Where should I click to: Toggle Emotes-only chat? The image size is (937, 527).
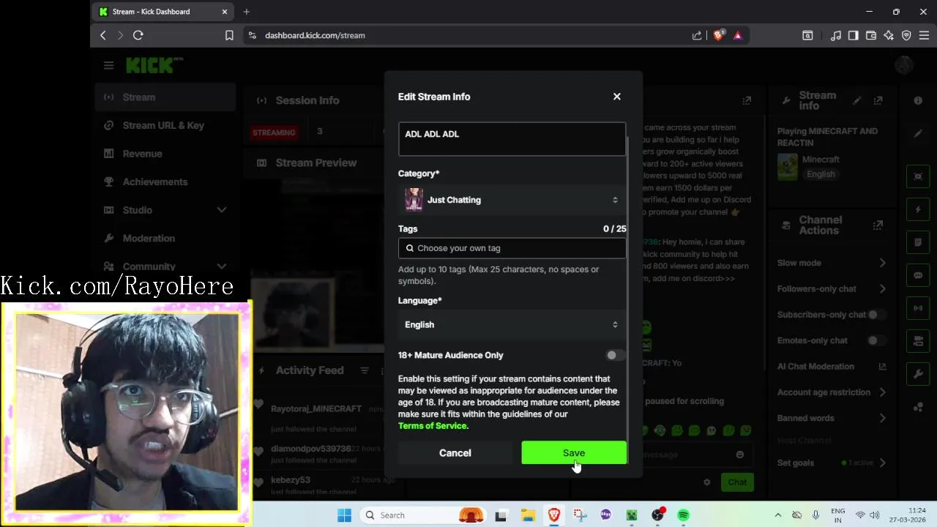pyautogui.click(x=877, y=340)
